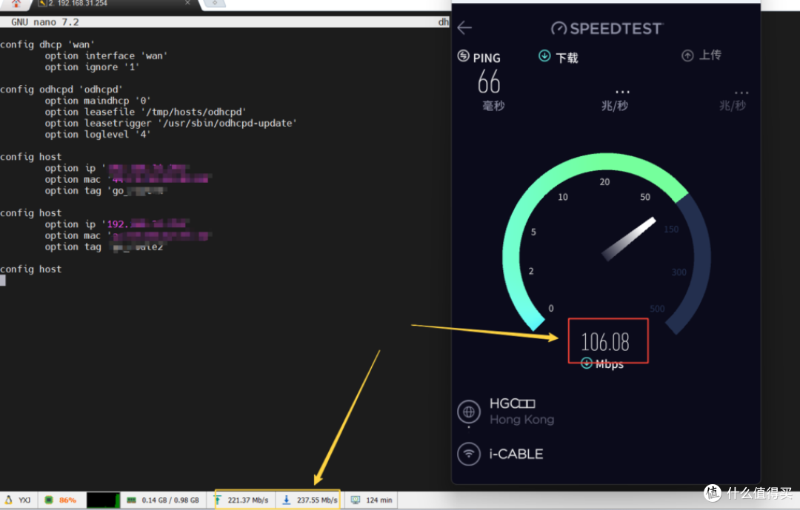Viewport: 800px width, 510px height.
Task: Click the 下载 download label
Action: tap(567, 58)
